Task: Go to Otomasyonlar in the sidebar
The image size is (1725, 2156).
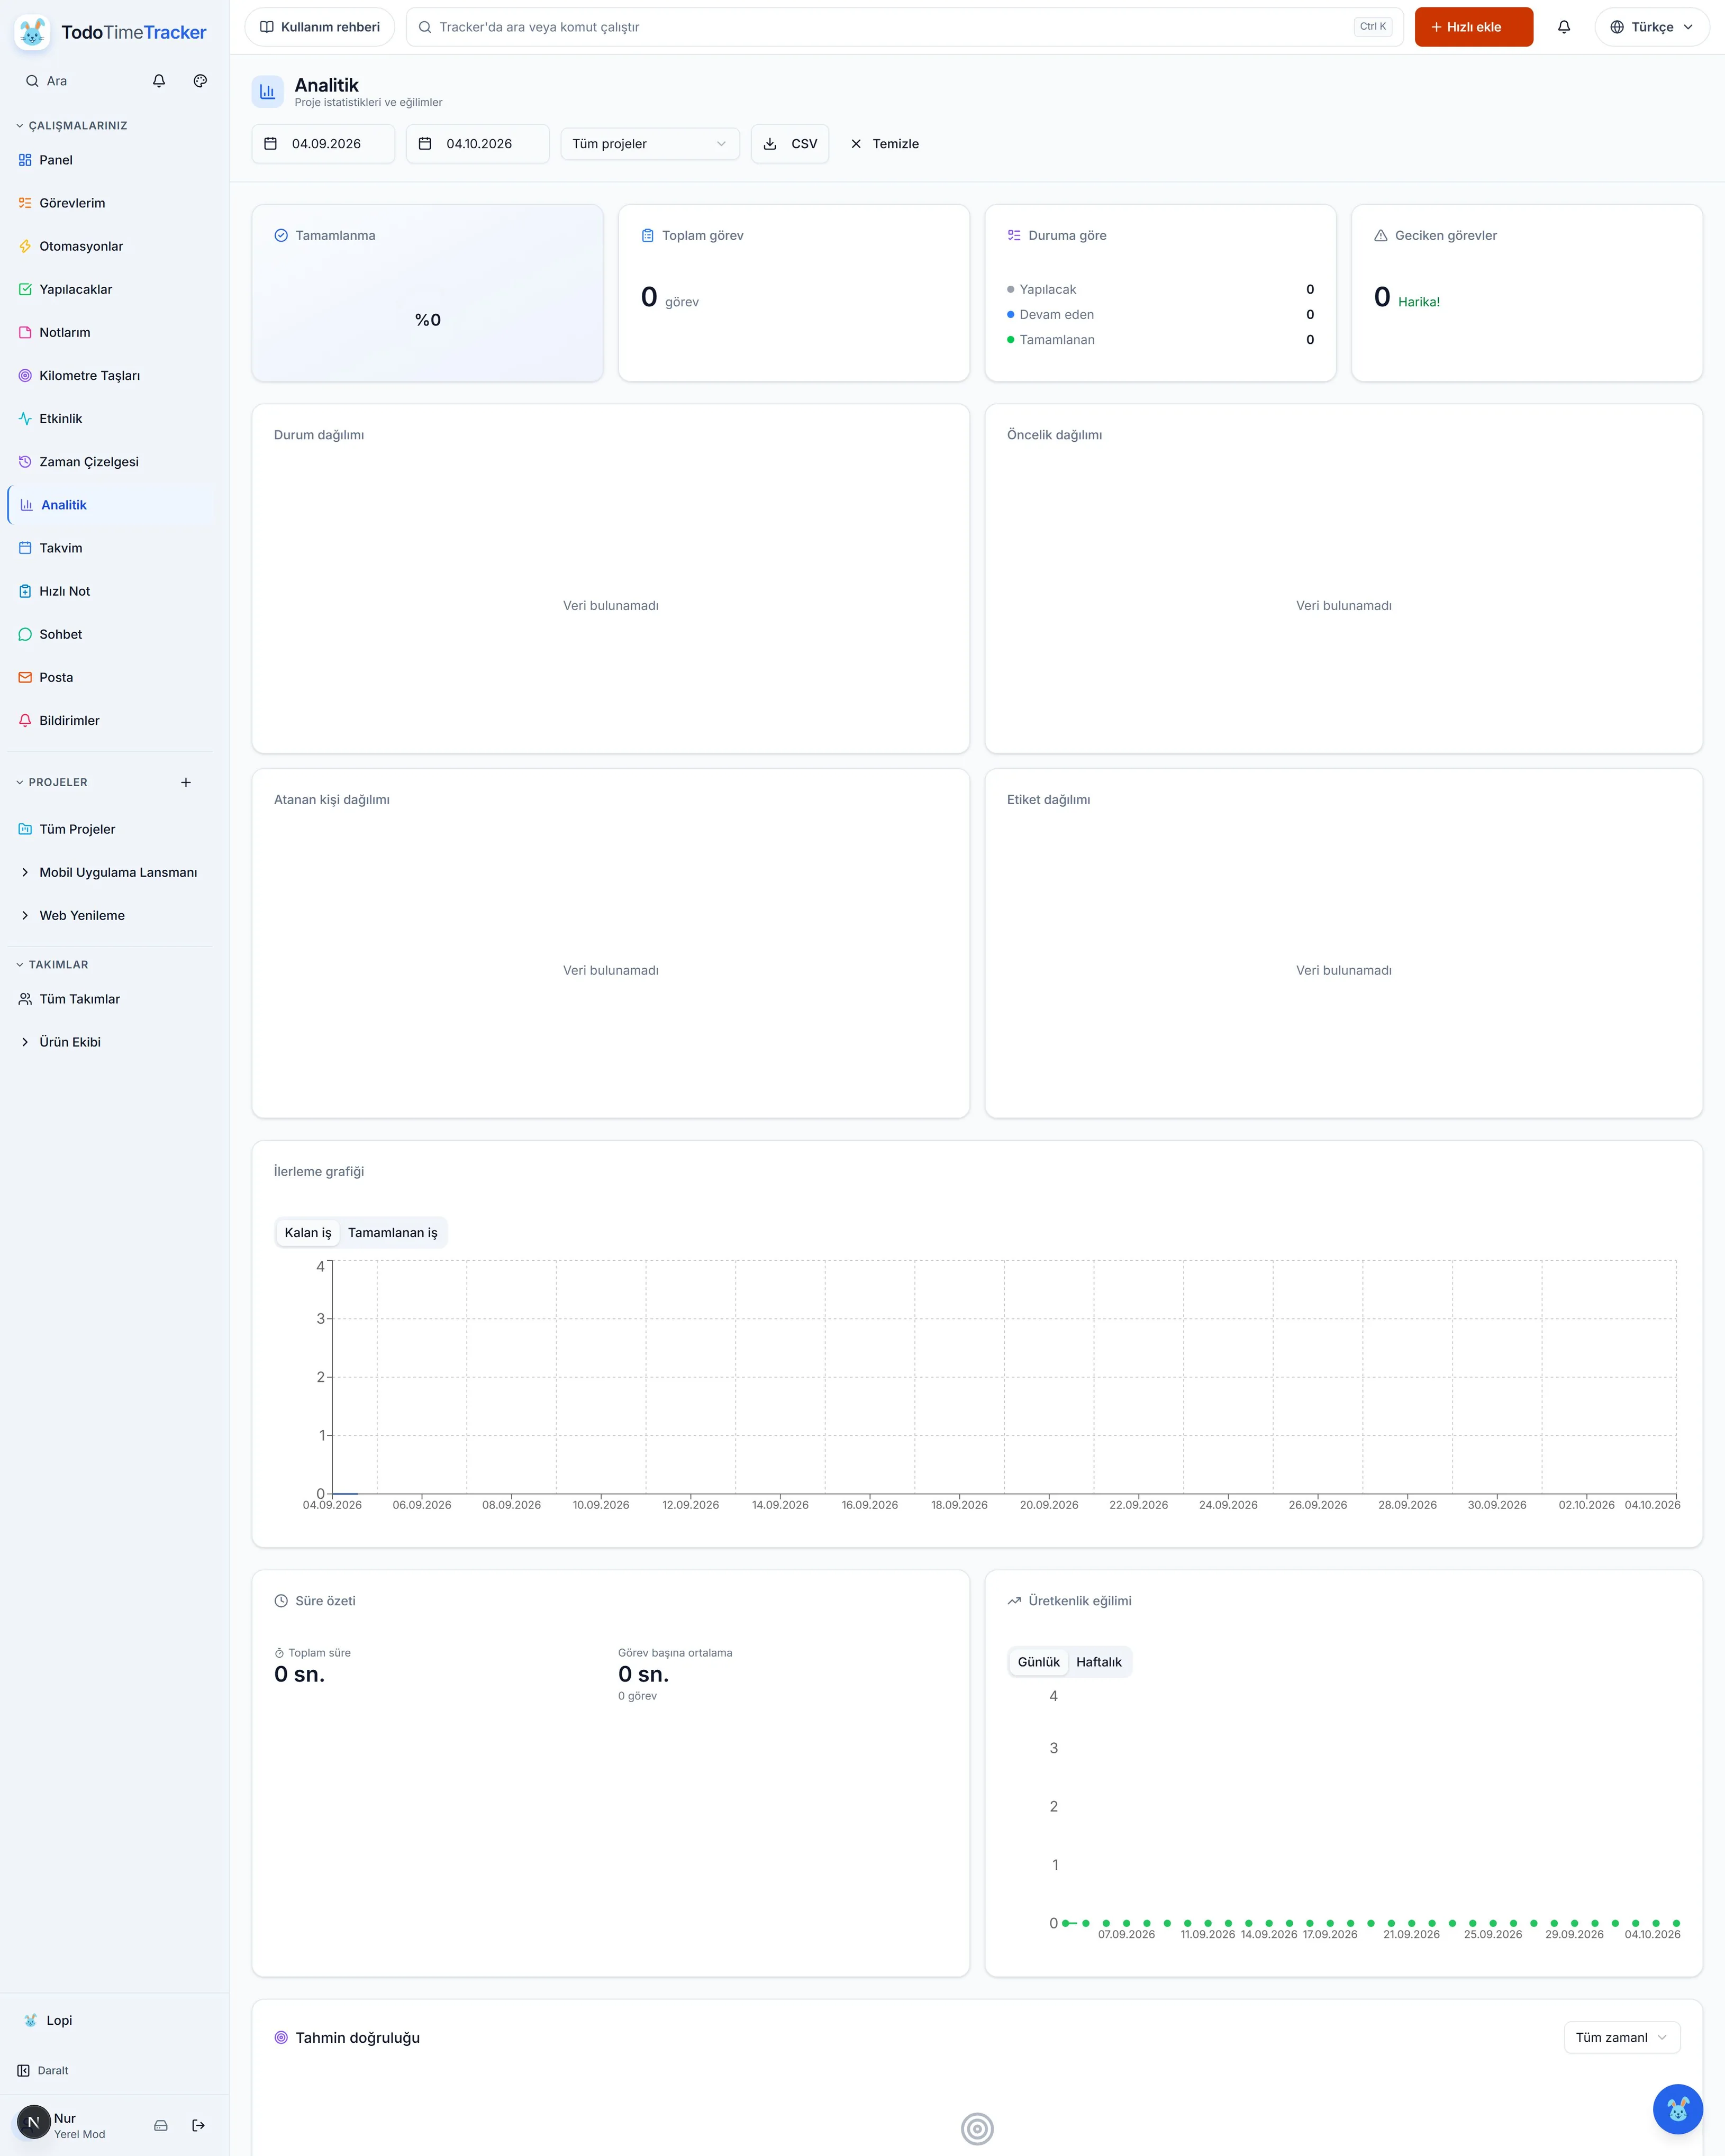Action: click(111, 246)
